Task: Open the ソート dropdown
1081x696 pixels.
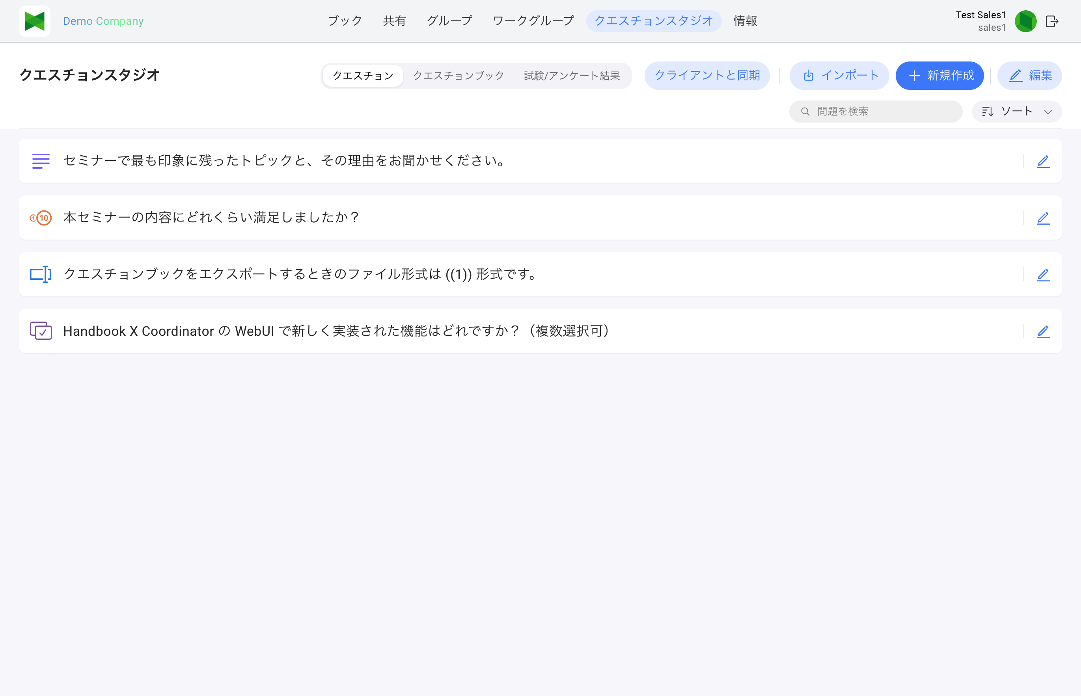Action: pos(1017,111)
